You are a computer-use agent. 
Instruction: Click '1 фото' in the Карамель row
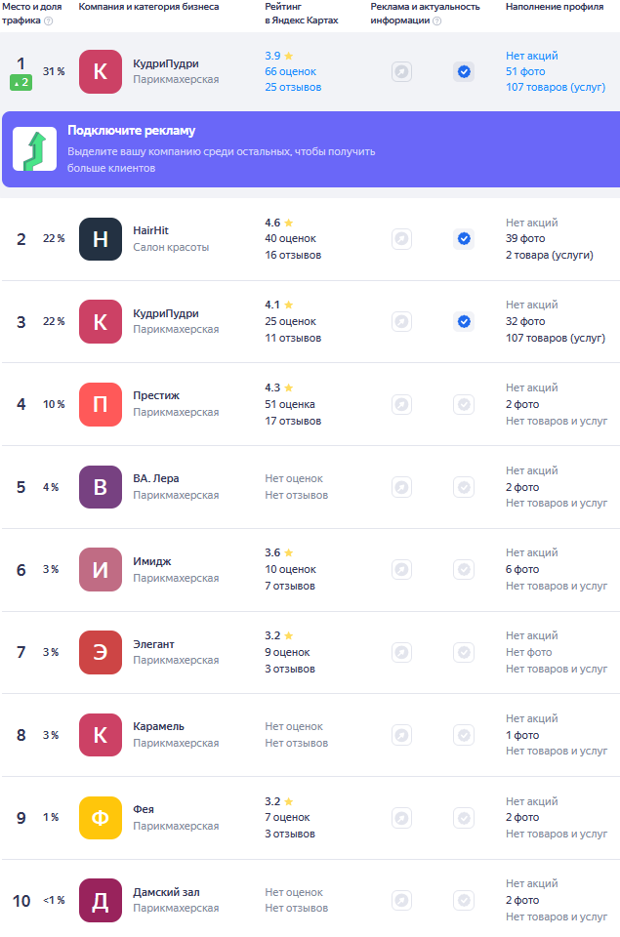click(522, 736)
